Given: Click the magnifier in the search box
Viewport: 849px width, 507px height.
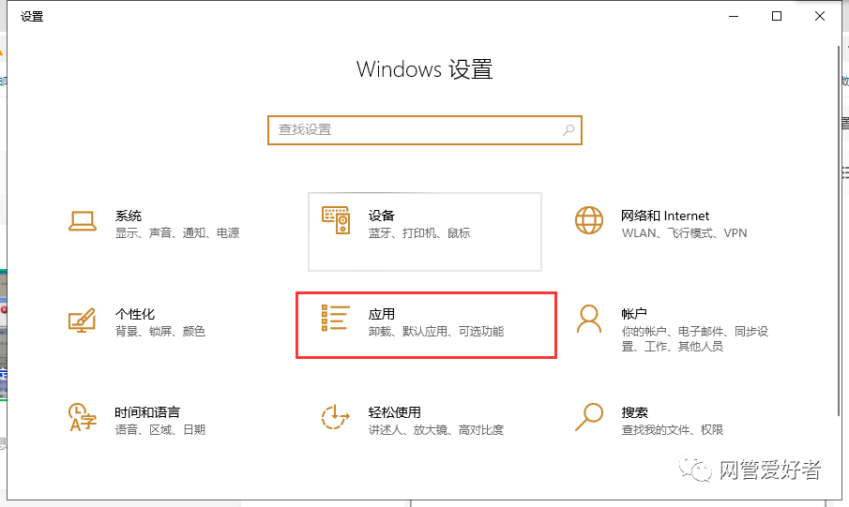Looking at the screenshot, I should tap(568, 130).
